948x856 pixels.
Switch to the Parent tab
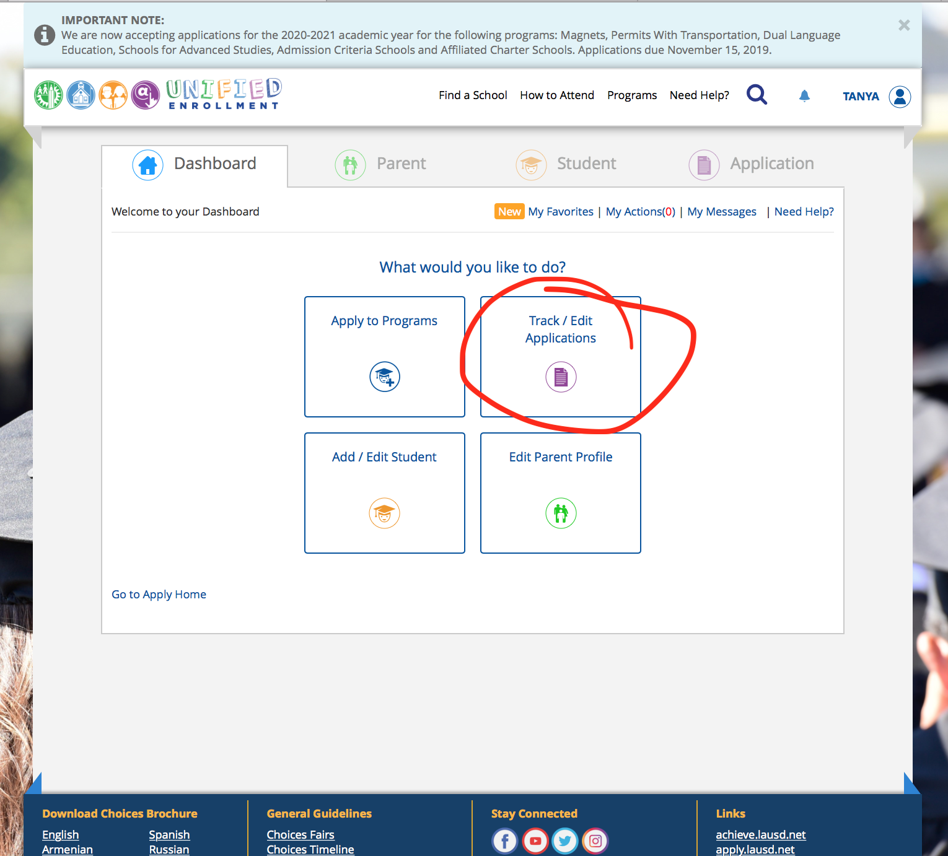click(380, 164)
